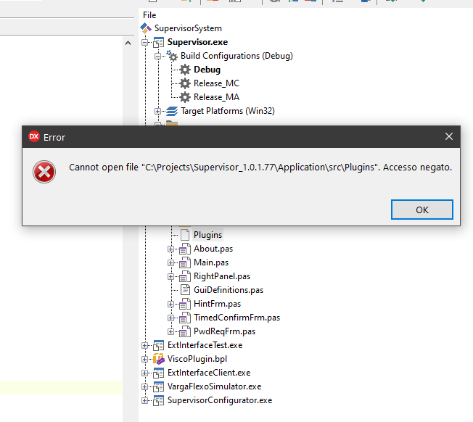This screenshot has height=422, width=473.
Task: Click the VargaFlexoSimulator.exe project icon
Action: tap(158, 386)
